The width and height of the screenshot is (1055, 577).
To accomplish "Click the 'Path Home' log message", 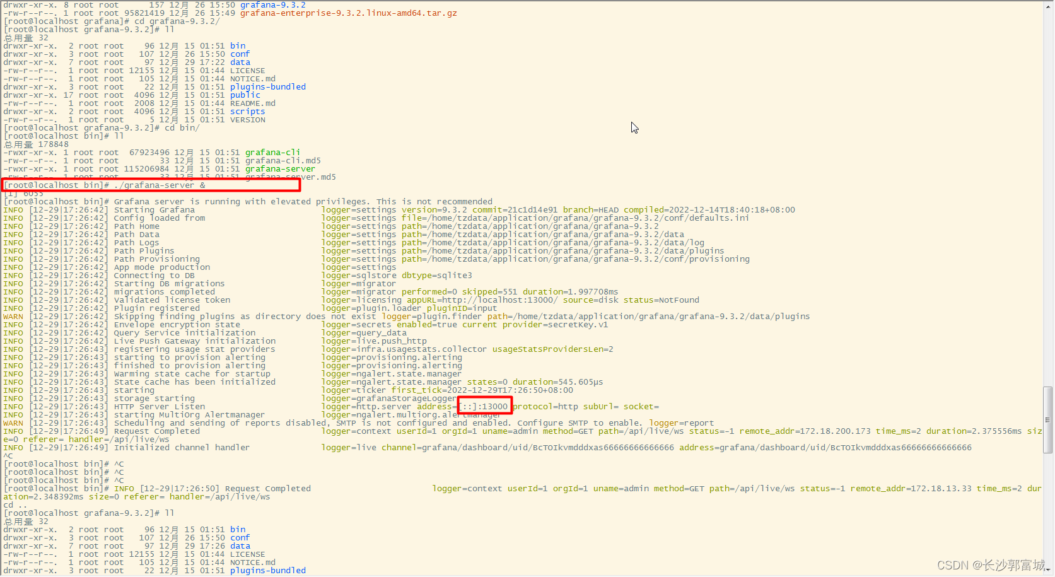I will tap(137, 226).
